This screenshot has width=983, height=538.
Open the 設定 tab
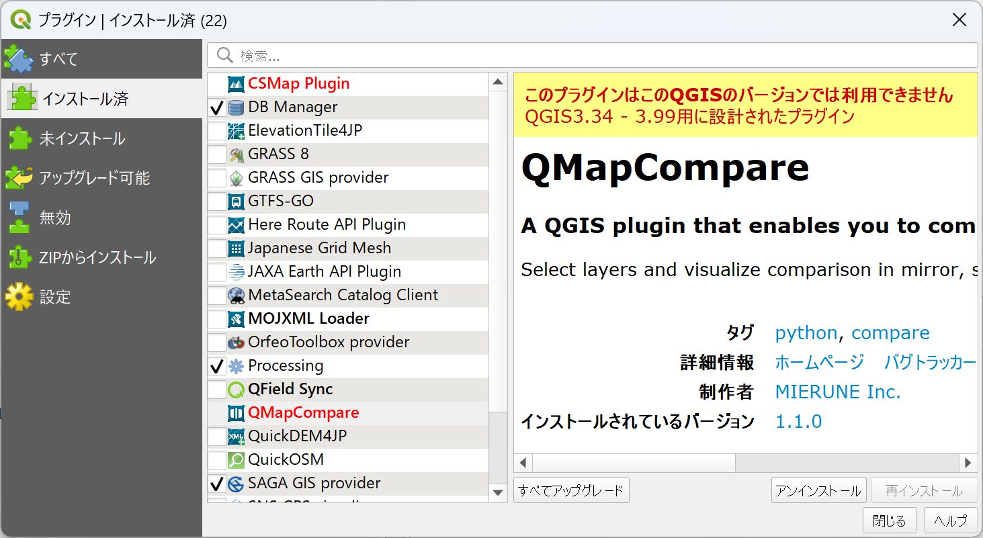coord(101,297)
